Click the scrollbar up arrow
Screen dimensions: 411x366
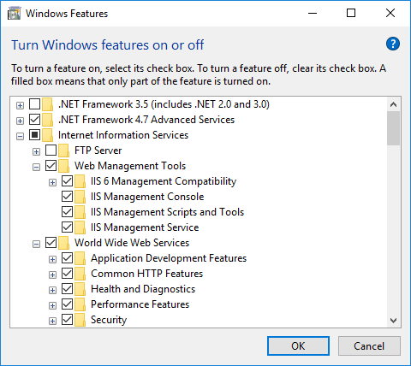394,104
